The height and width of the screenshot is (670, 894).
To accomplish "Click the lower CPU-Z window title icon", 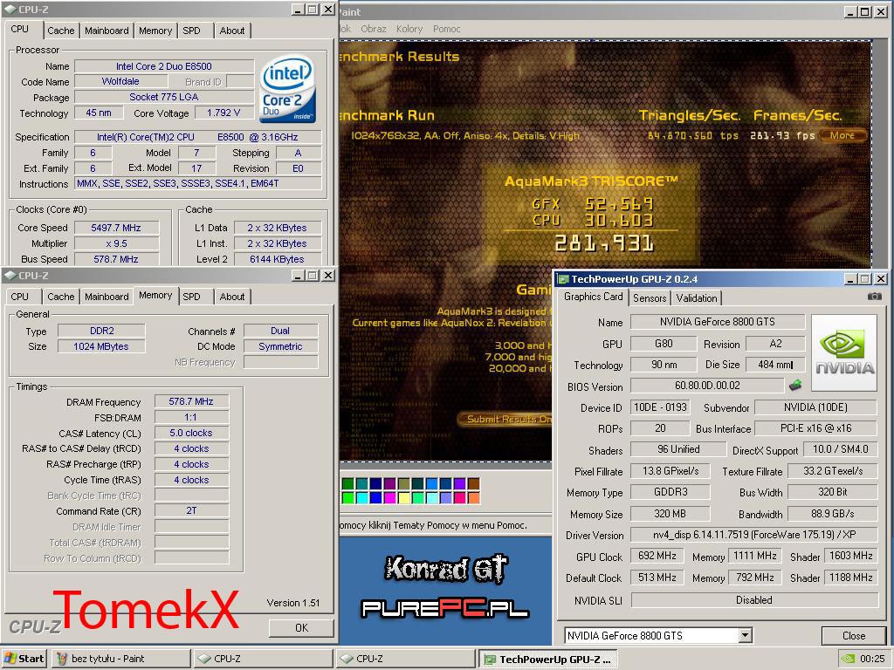I will click(10, 276).
